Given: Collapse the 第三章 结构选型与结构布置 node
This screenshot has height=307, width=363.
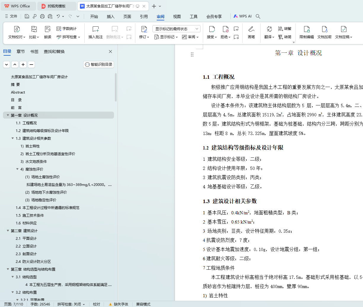Looking at the screenshot, I should (8, 269).
